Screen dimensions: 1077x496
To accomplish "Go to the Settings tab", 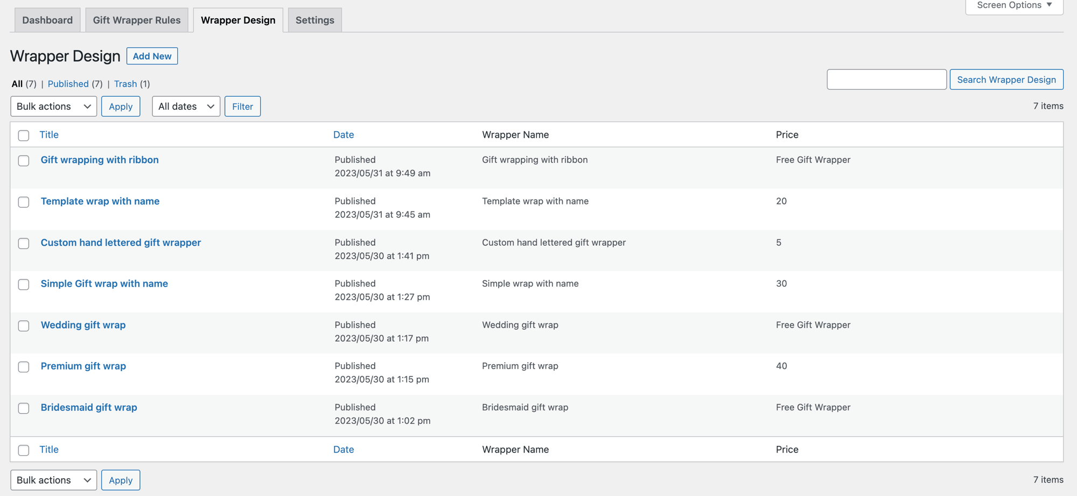I will (x=314, y=20).
